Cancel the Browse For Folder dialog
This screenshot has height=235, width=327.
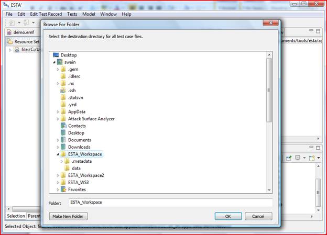(258, 216)
